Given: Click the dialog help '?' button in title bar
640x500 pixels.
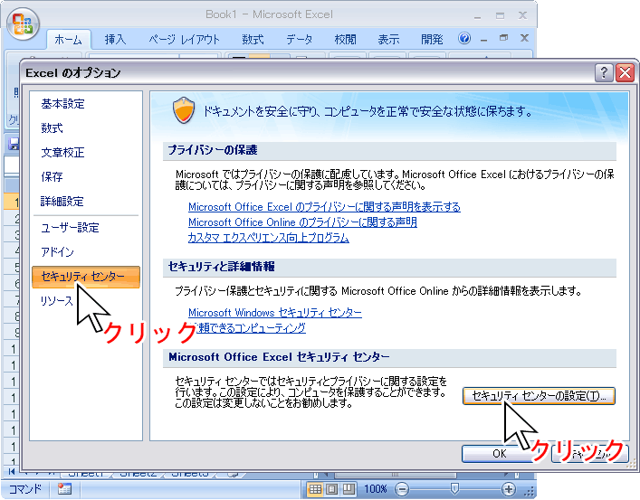Looking at the screenshot, I should tap(604, 73).
